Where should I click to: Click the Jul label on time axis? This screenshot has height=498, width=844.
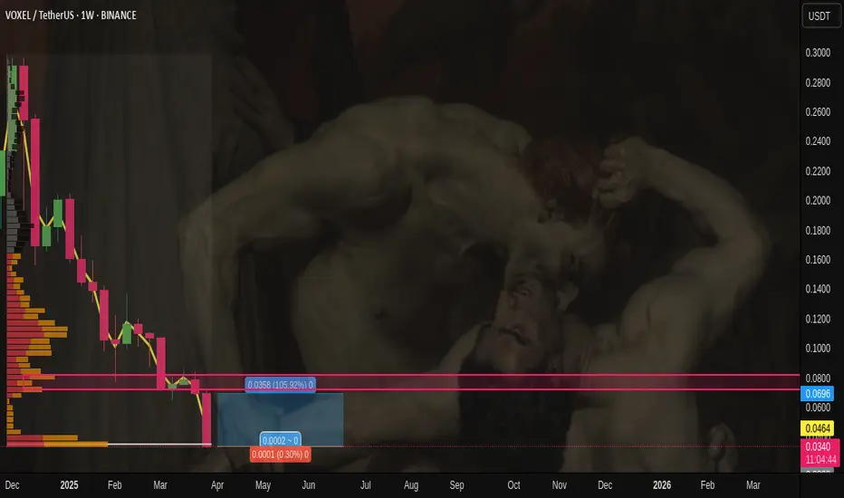[366, 485]
